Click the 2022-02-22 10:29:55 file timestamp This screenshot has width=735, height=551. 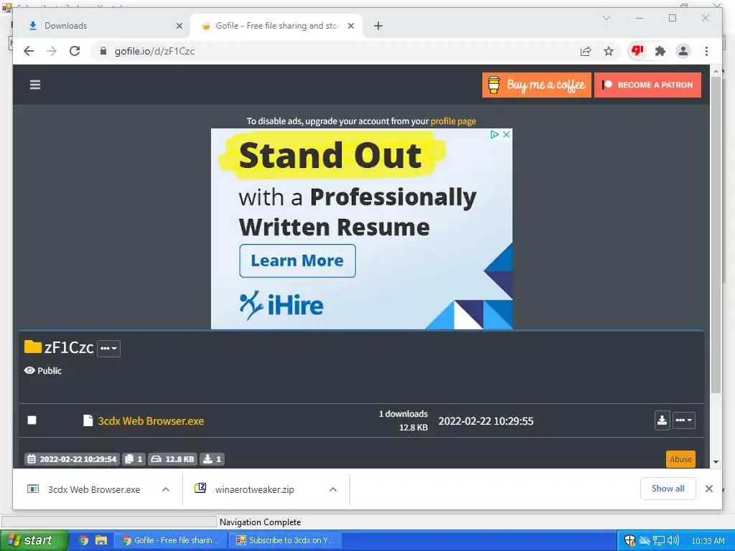[x=486, y=420]
